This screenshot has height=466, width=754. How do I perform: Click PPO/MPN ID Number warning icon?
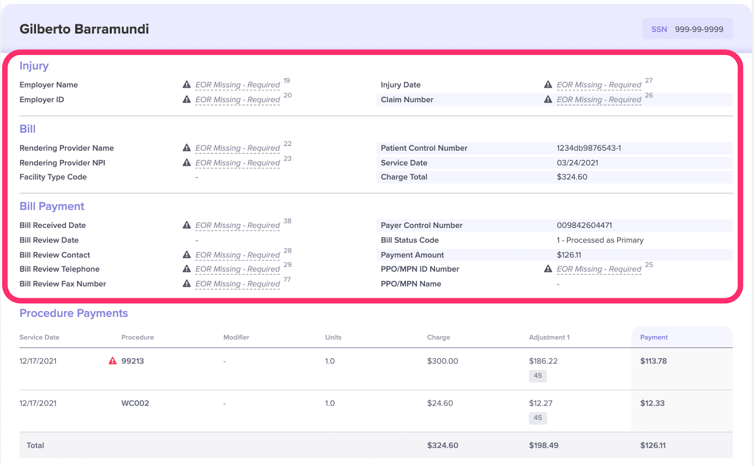pyautogui.click(x=548, y=269)
